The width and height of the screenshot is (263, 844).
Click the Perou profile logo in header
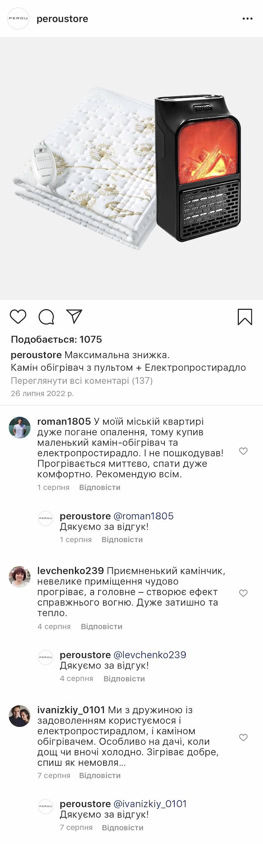tap(18, 18)
